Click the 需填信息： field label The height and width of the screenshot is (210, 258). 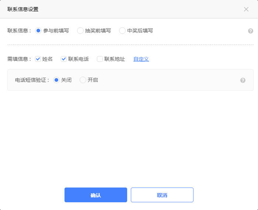coord(20,59)
